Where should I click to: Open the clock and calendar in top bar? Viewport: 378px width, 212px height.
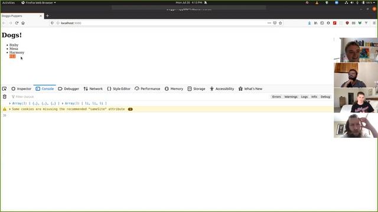pos(189,2)
